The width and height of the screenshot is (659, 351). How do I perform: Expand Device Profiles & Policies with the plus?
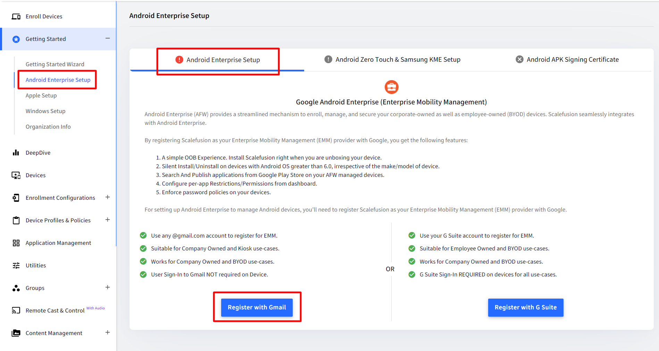[x=108, y=220]
